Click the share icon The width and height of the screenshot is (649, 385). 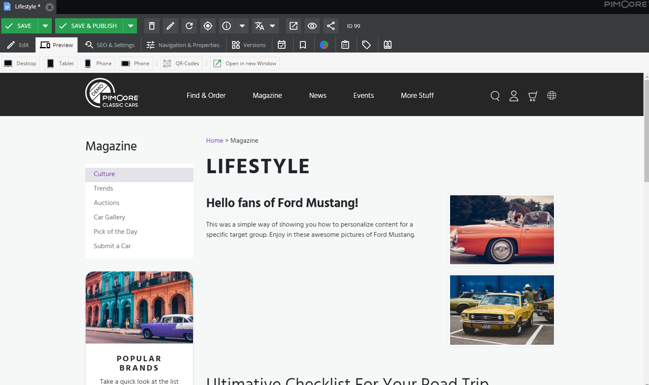331,26
